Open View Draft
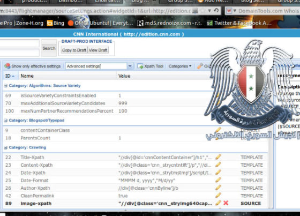 tap(98, 50)
